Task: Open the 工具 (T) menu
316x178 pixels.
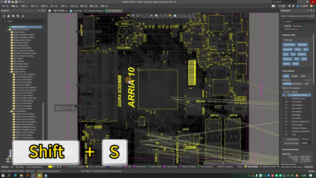Action: tap(64, 6)
